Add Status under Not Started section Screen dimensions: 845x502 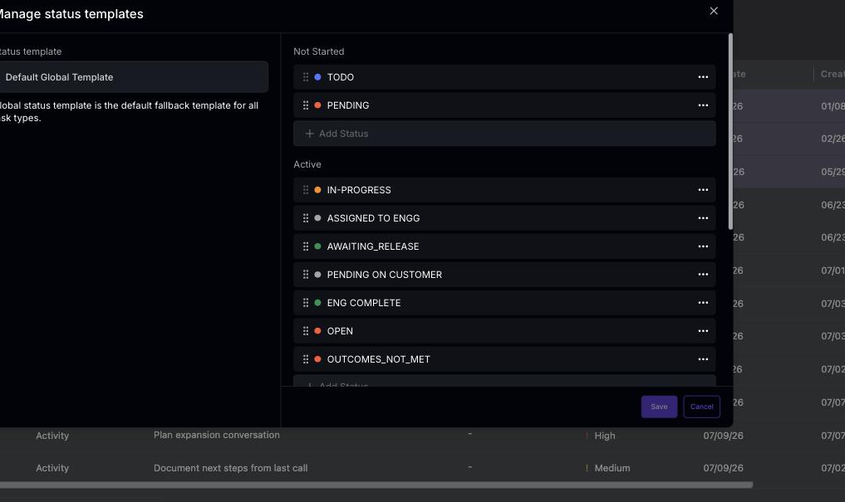tap(504, 134)
